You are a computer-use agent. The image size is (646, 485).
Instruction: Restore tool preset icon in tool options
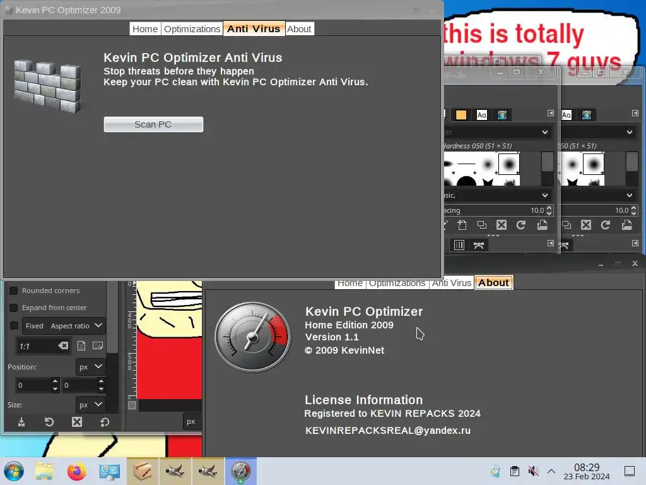point(49,422)
